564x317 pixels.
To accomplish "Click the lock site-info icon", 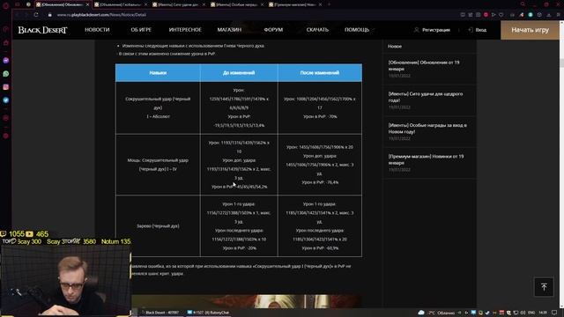I will [50, 15].
